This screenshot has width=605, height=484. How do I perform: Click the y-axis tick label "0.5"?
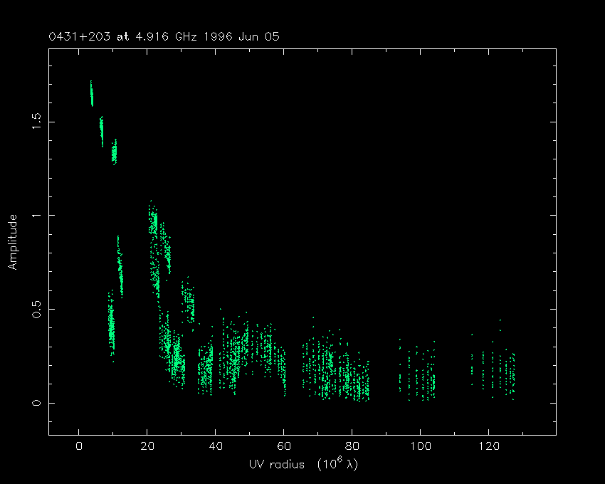click(36, 309)
